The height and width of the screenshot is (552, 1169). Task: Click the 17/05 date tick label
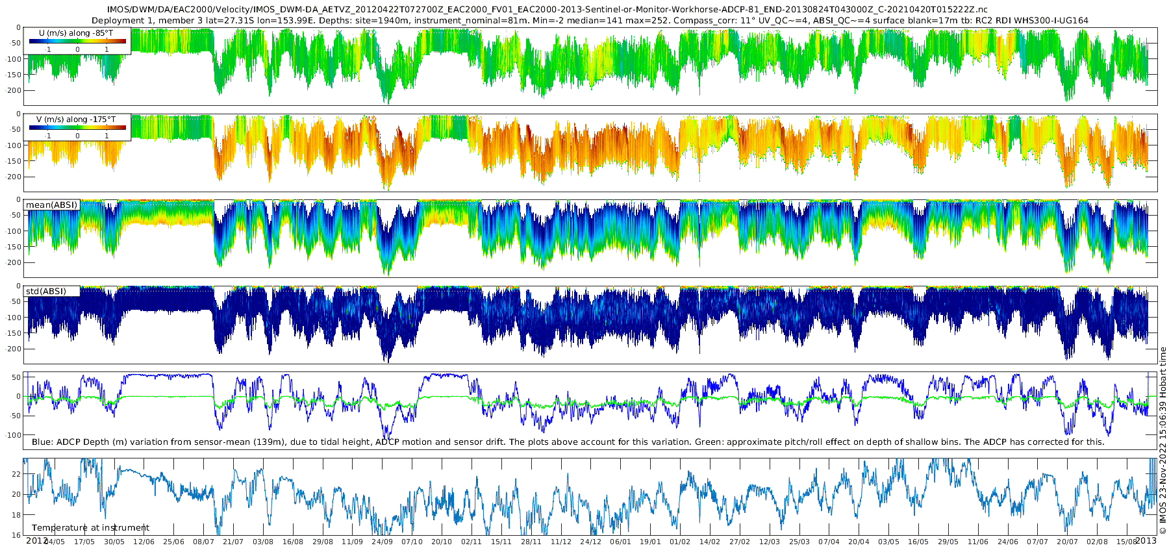tap(84, 542)
